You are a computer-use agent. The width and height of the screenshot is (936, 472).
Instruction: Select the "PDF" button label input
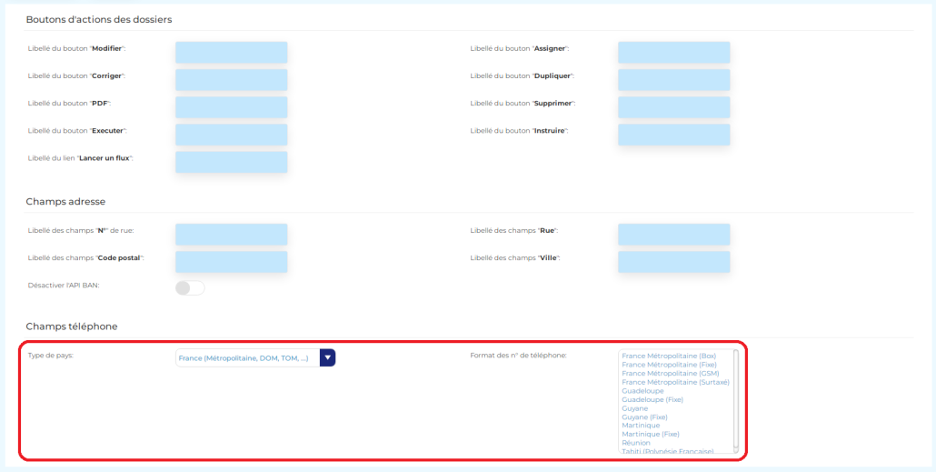pos(231,107)
